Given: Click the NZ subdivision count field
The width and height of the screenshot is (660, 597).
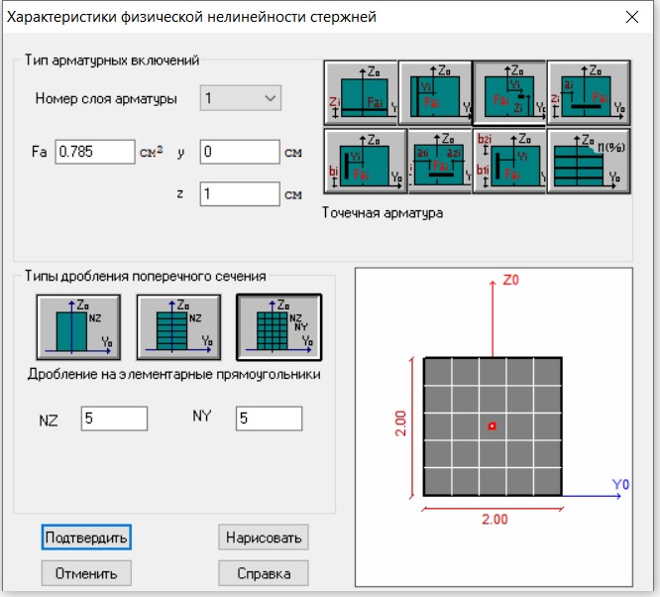Looking at the screenshot, I should click(x=113, y=418).
